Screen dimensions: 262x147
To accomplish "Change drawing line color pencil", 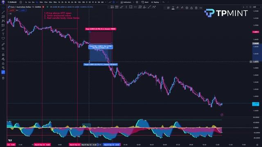I will [x=178, y=8].
